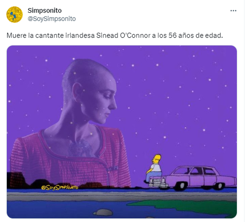Click the gray rock at image bottom
This screenshot has width=245, height=222.
click(103, 212)
